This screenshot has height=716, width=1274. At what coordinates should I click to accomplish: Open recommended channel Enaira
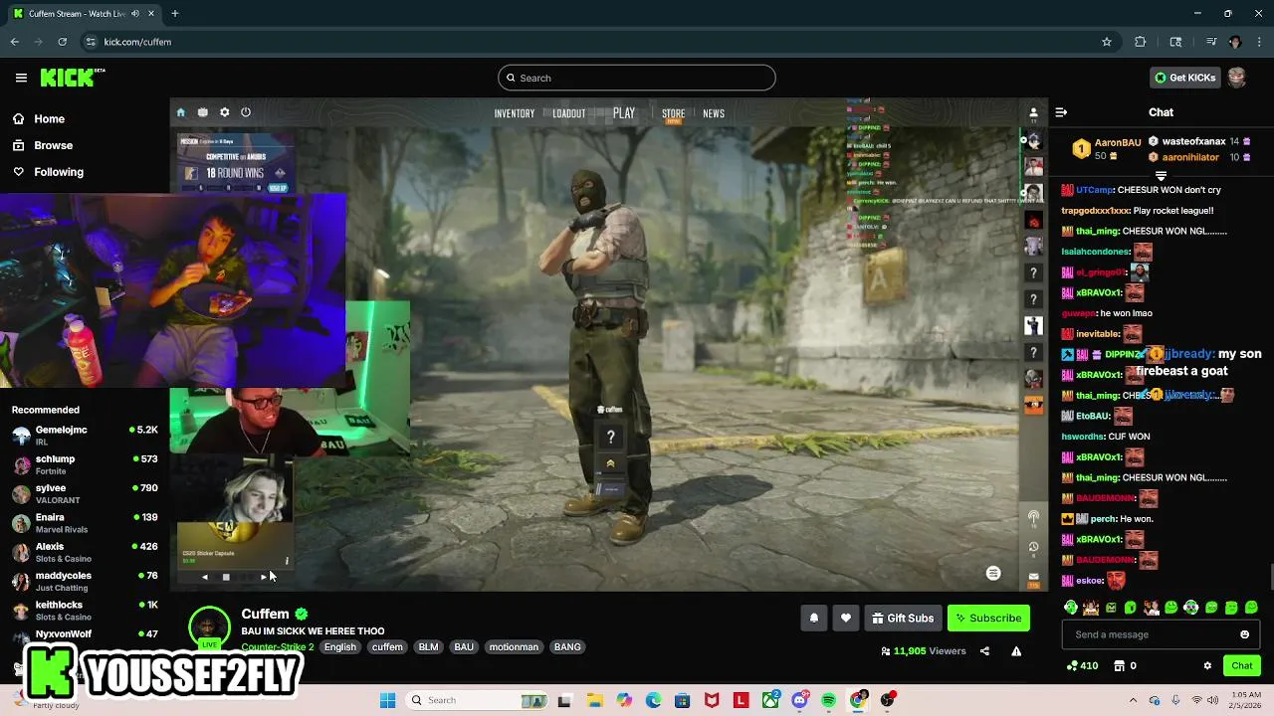pyautogui.click(x=85, y=523)
